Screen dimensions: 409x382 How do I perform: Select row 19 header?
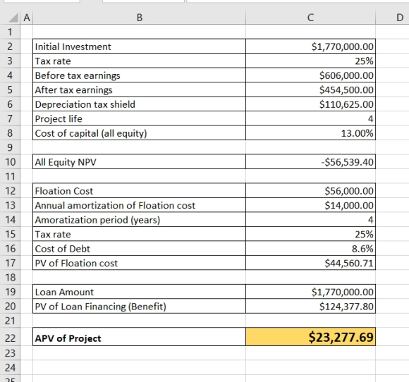click(x=10, y=292)
